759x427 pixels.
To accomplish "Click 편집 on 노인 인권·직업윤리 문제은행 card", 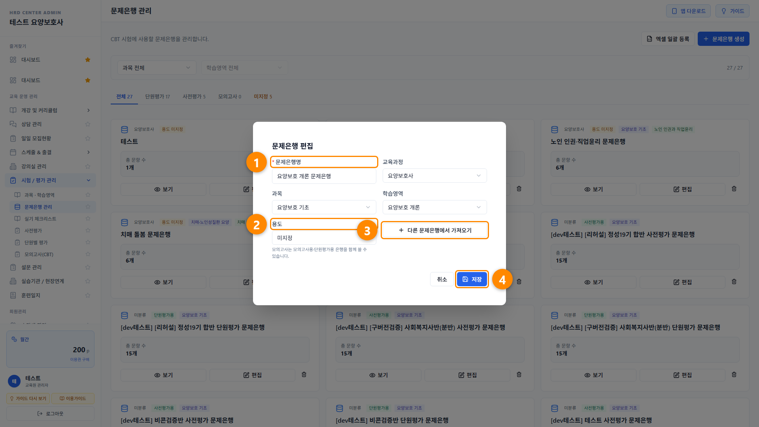I will pyautogui.click(x=682, y=189).
